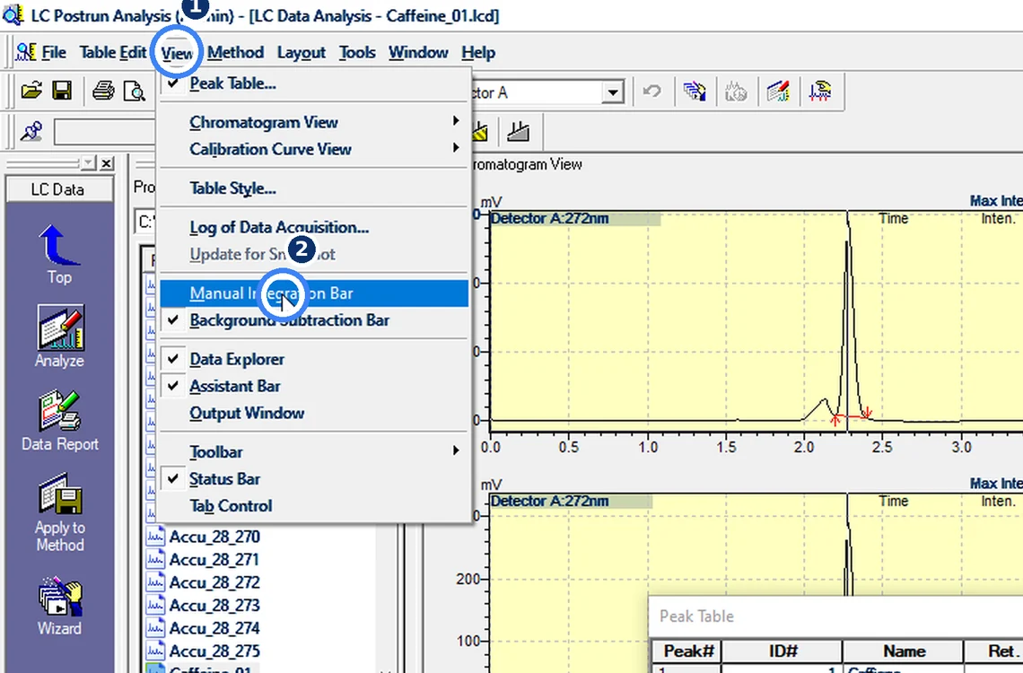Open Analyze in the assistant bar
1023x673 pixels.
[59, 336]
